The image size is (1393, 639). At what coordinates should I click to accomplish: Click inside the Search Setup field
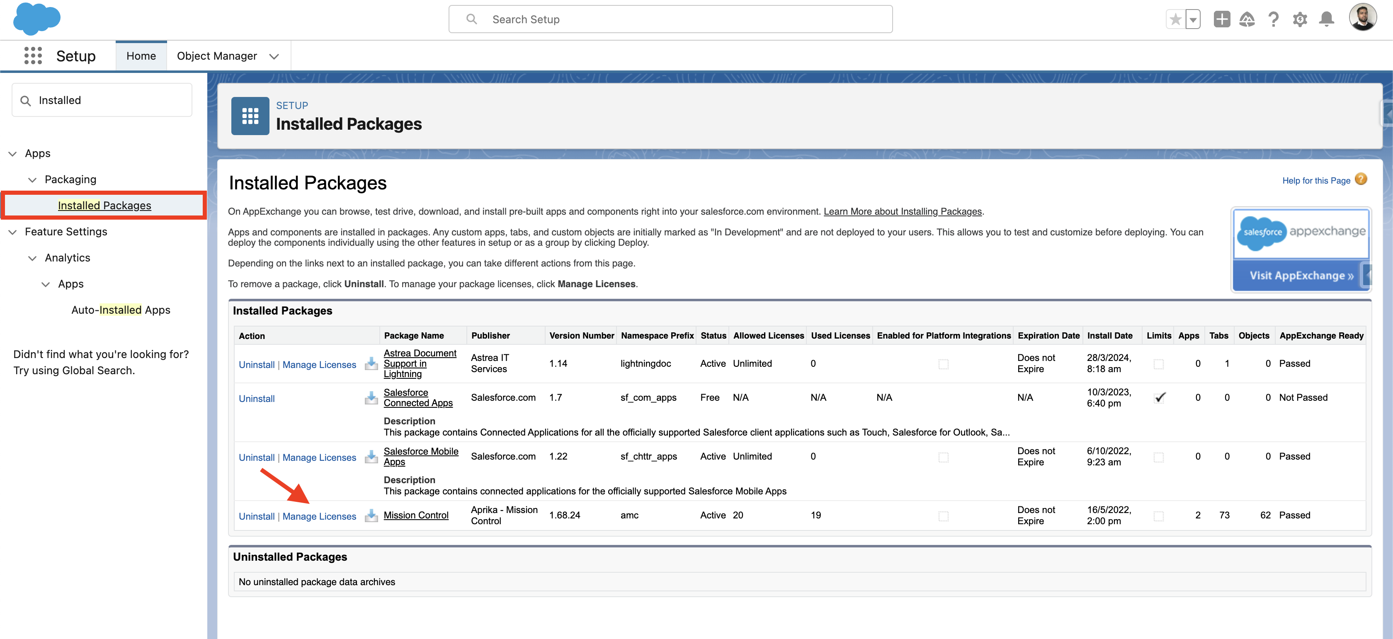pos(670,19)
